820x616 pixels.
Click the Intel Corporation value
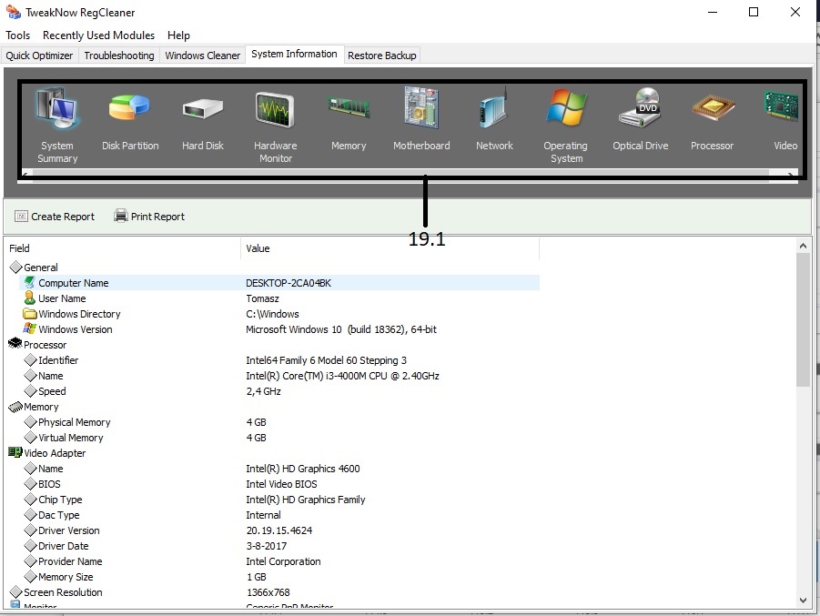(x=283, y=561)
